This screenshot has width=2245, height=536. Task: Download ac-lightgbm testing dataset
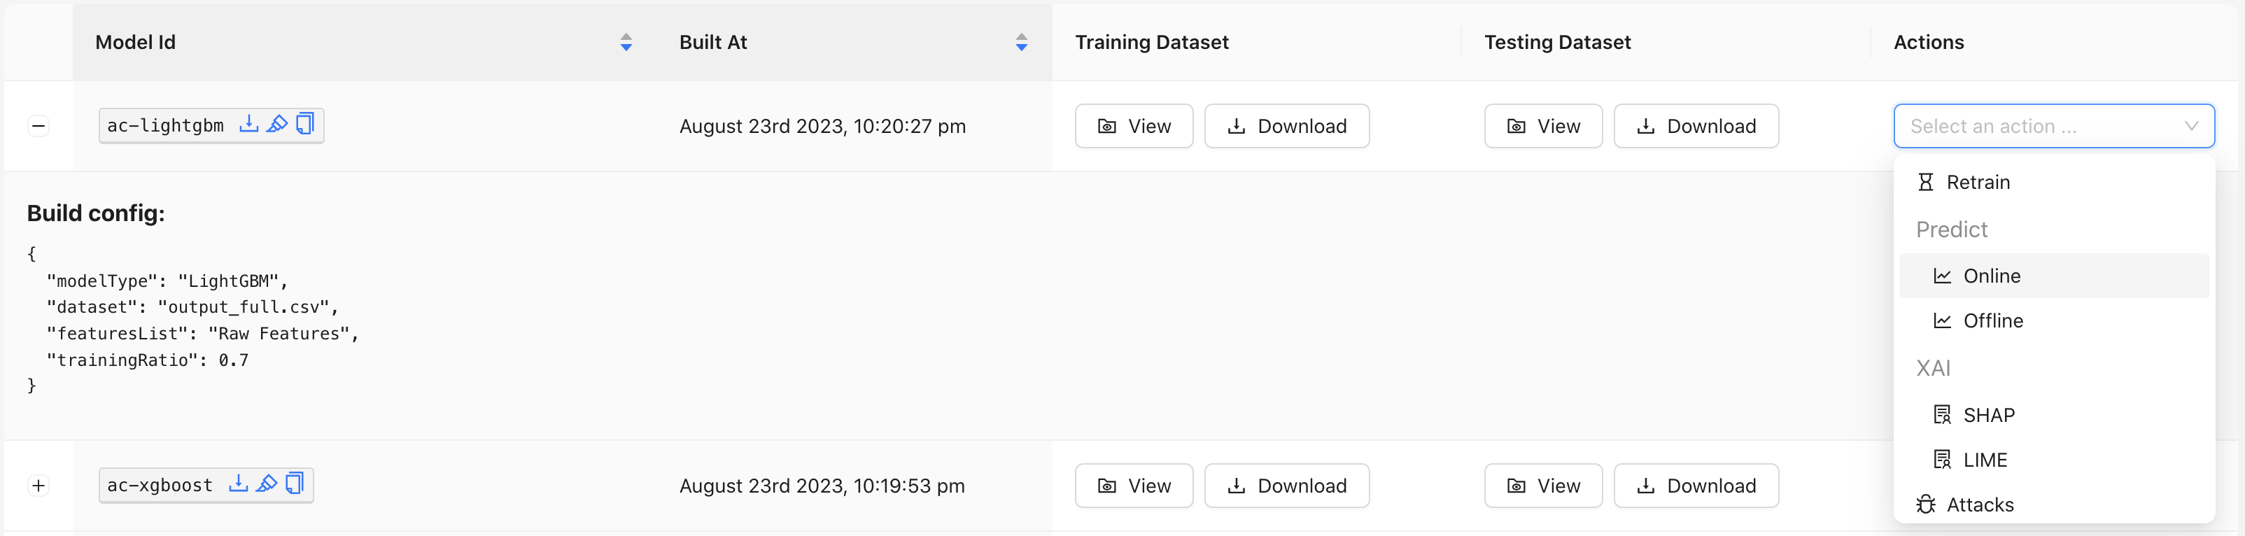pyautogui.click(x=1695, y=127)
